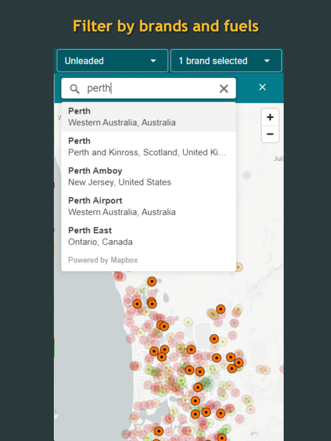Select Perth, Perth and Kinross Scotland suggestion
Viewport: 331px width, 441px height.
[148, 146]
